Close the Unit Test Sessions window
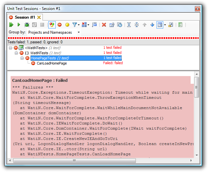The image size is (208, 172). [197, 9]
